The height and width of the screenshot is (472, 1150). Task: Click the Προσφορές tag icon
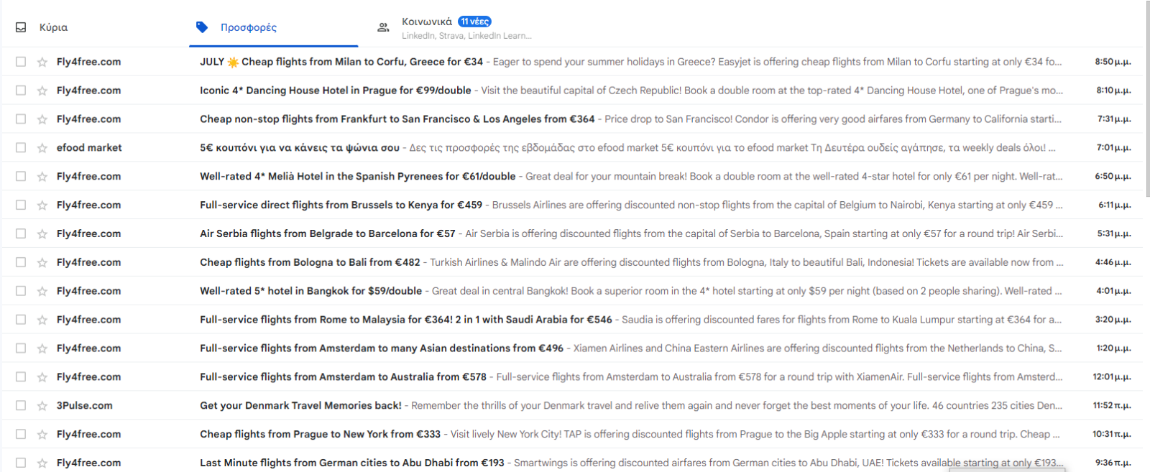[x=202, y=27]
